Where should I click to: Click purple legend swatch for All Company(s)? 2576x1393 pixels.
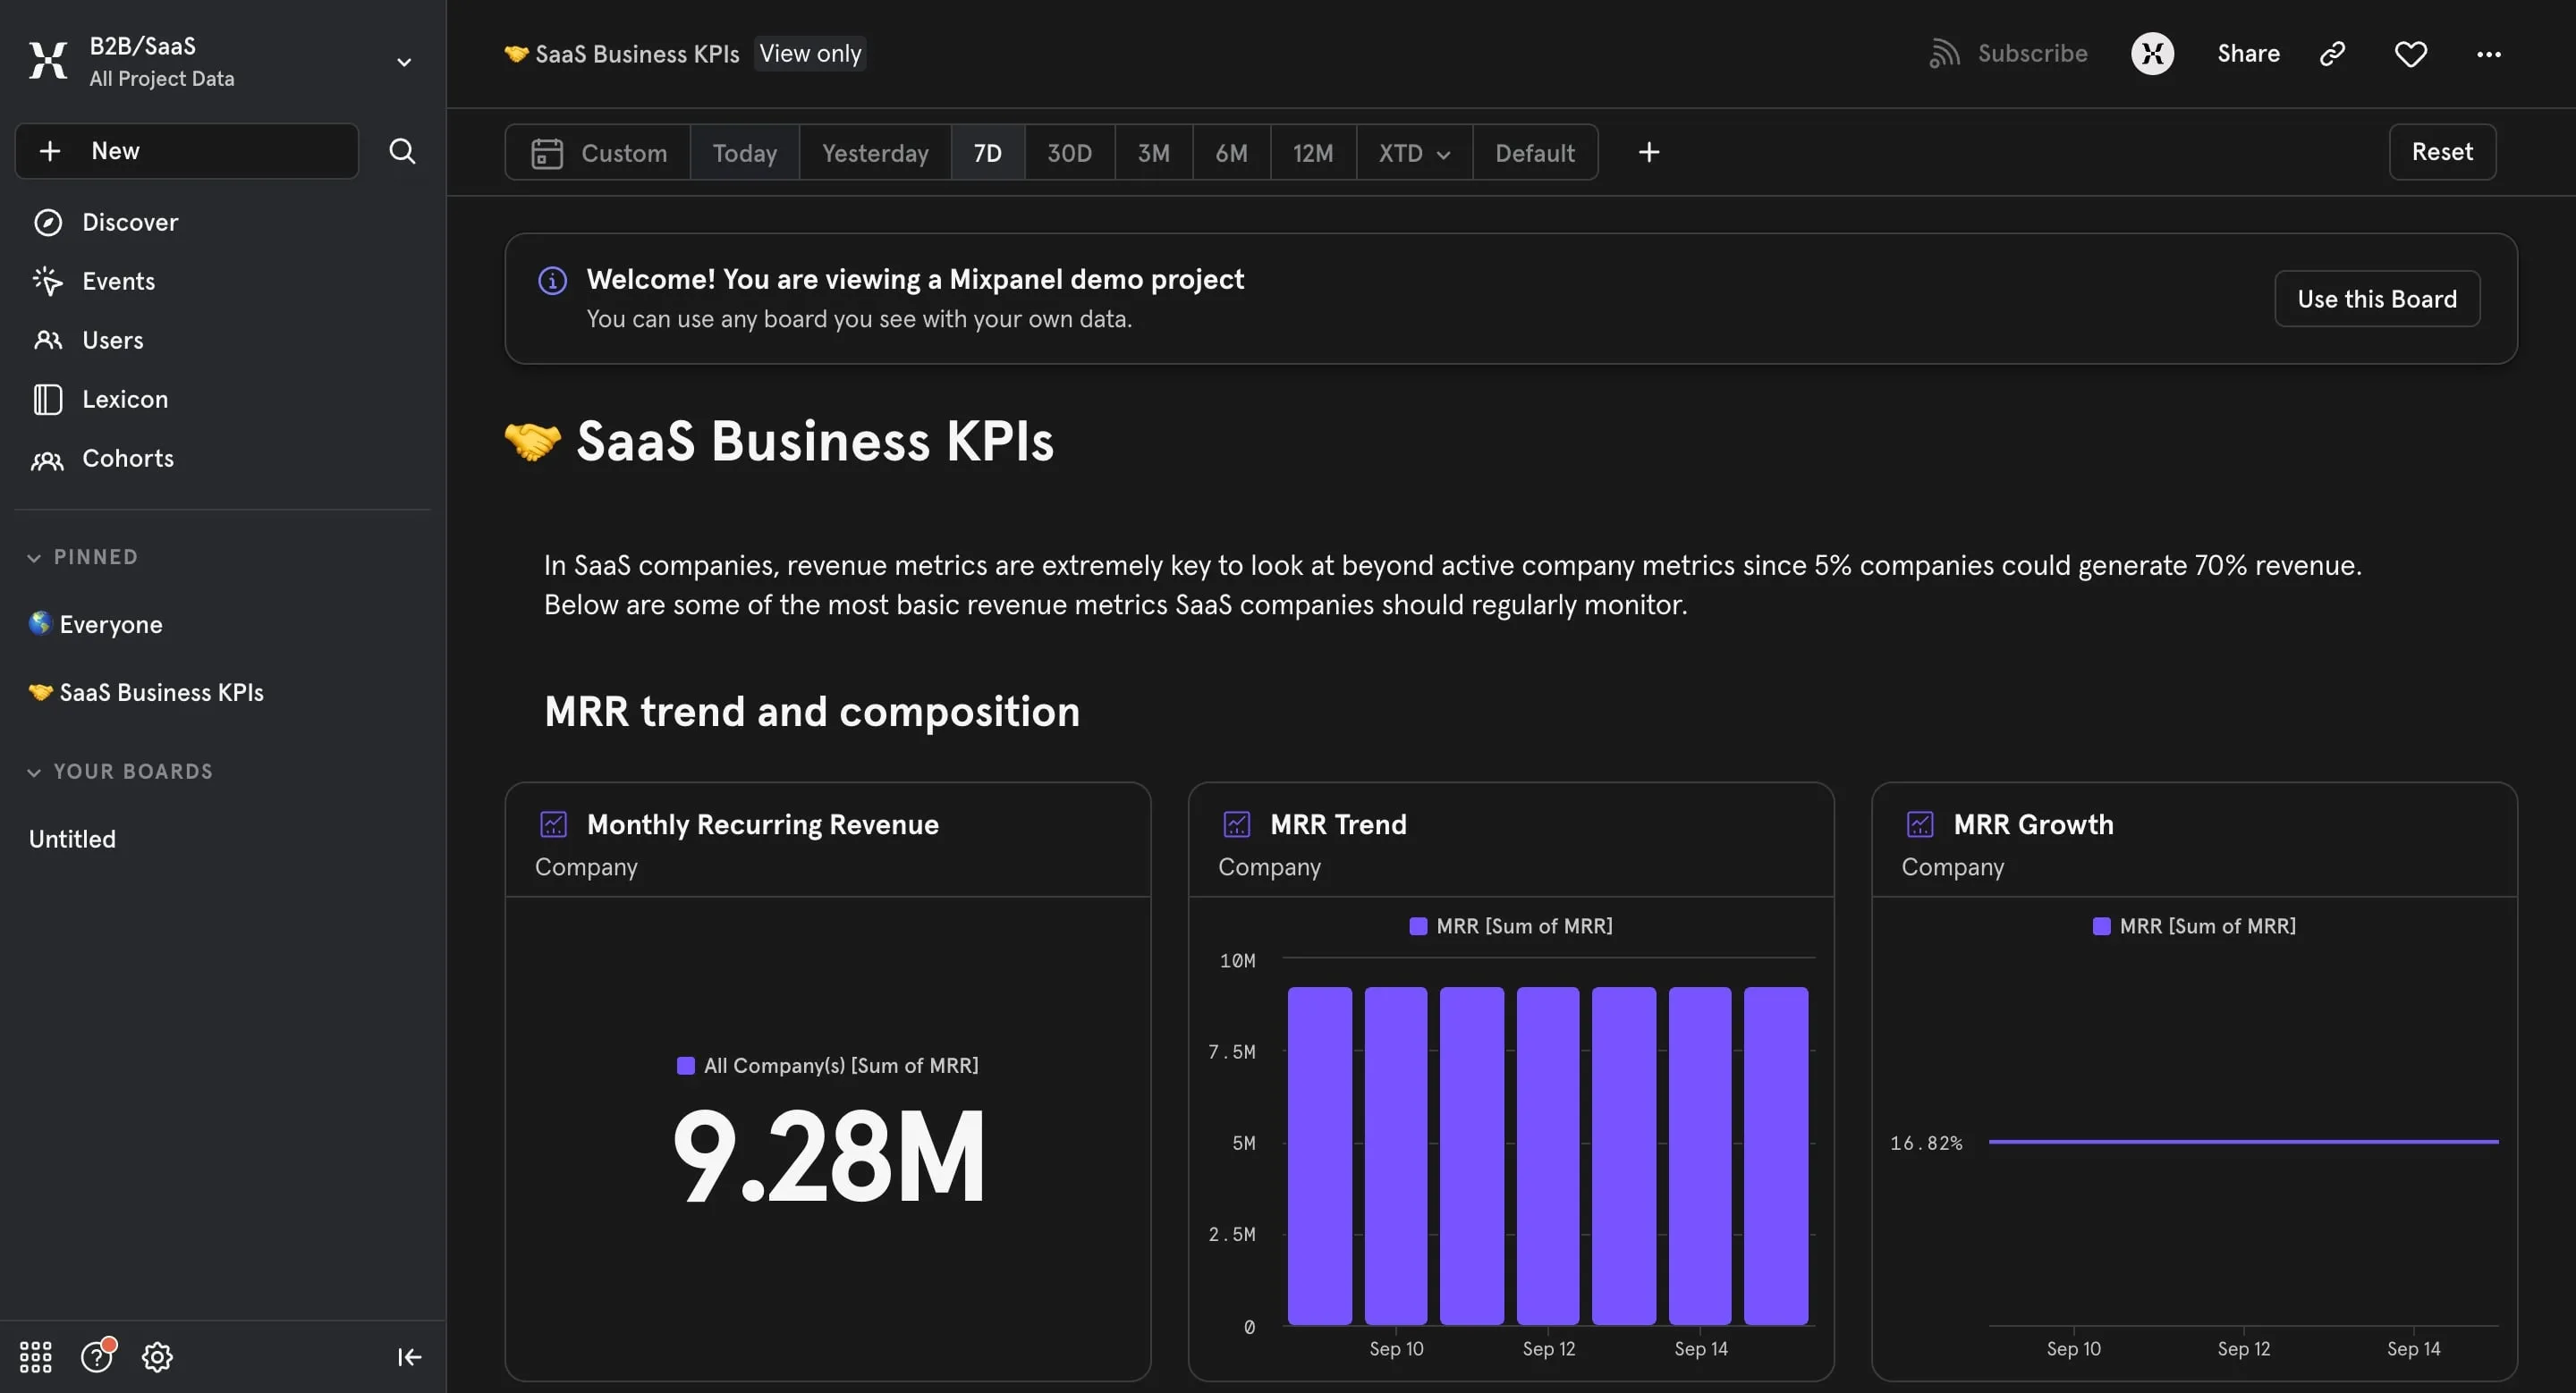685,1065
